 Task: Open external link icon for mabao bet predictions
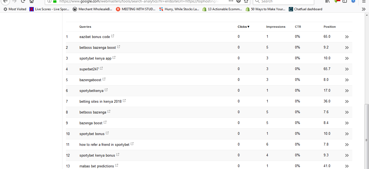coord(117,165)
